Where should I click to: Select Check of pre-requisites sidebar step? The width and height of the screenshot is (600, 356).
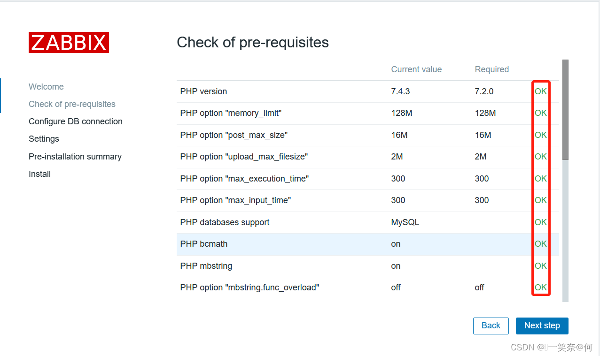point(72,104)
